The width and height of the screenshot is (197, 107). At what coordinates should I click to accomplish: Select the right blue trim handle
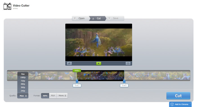(124, 82)
